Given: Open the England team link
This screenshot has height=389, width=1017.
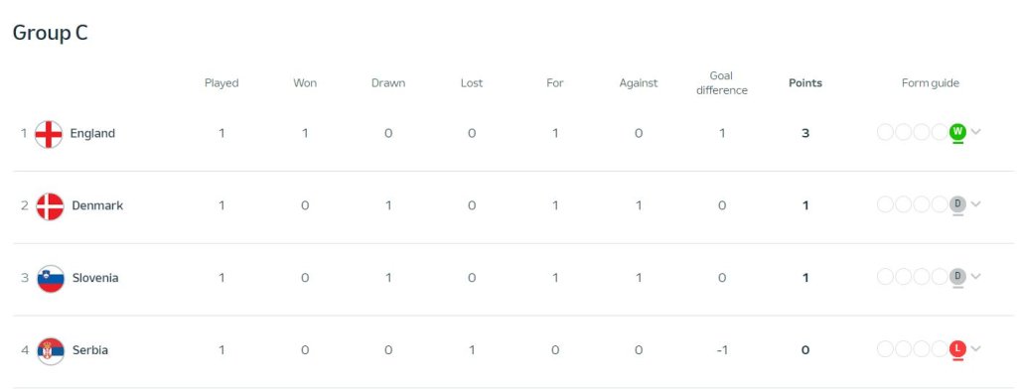Looking at the screenshot, I should [92, 134].
